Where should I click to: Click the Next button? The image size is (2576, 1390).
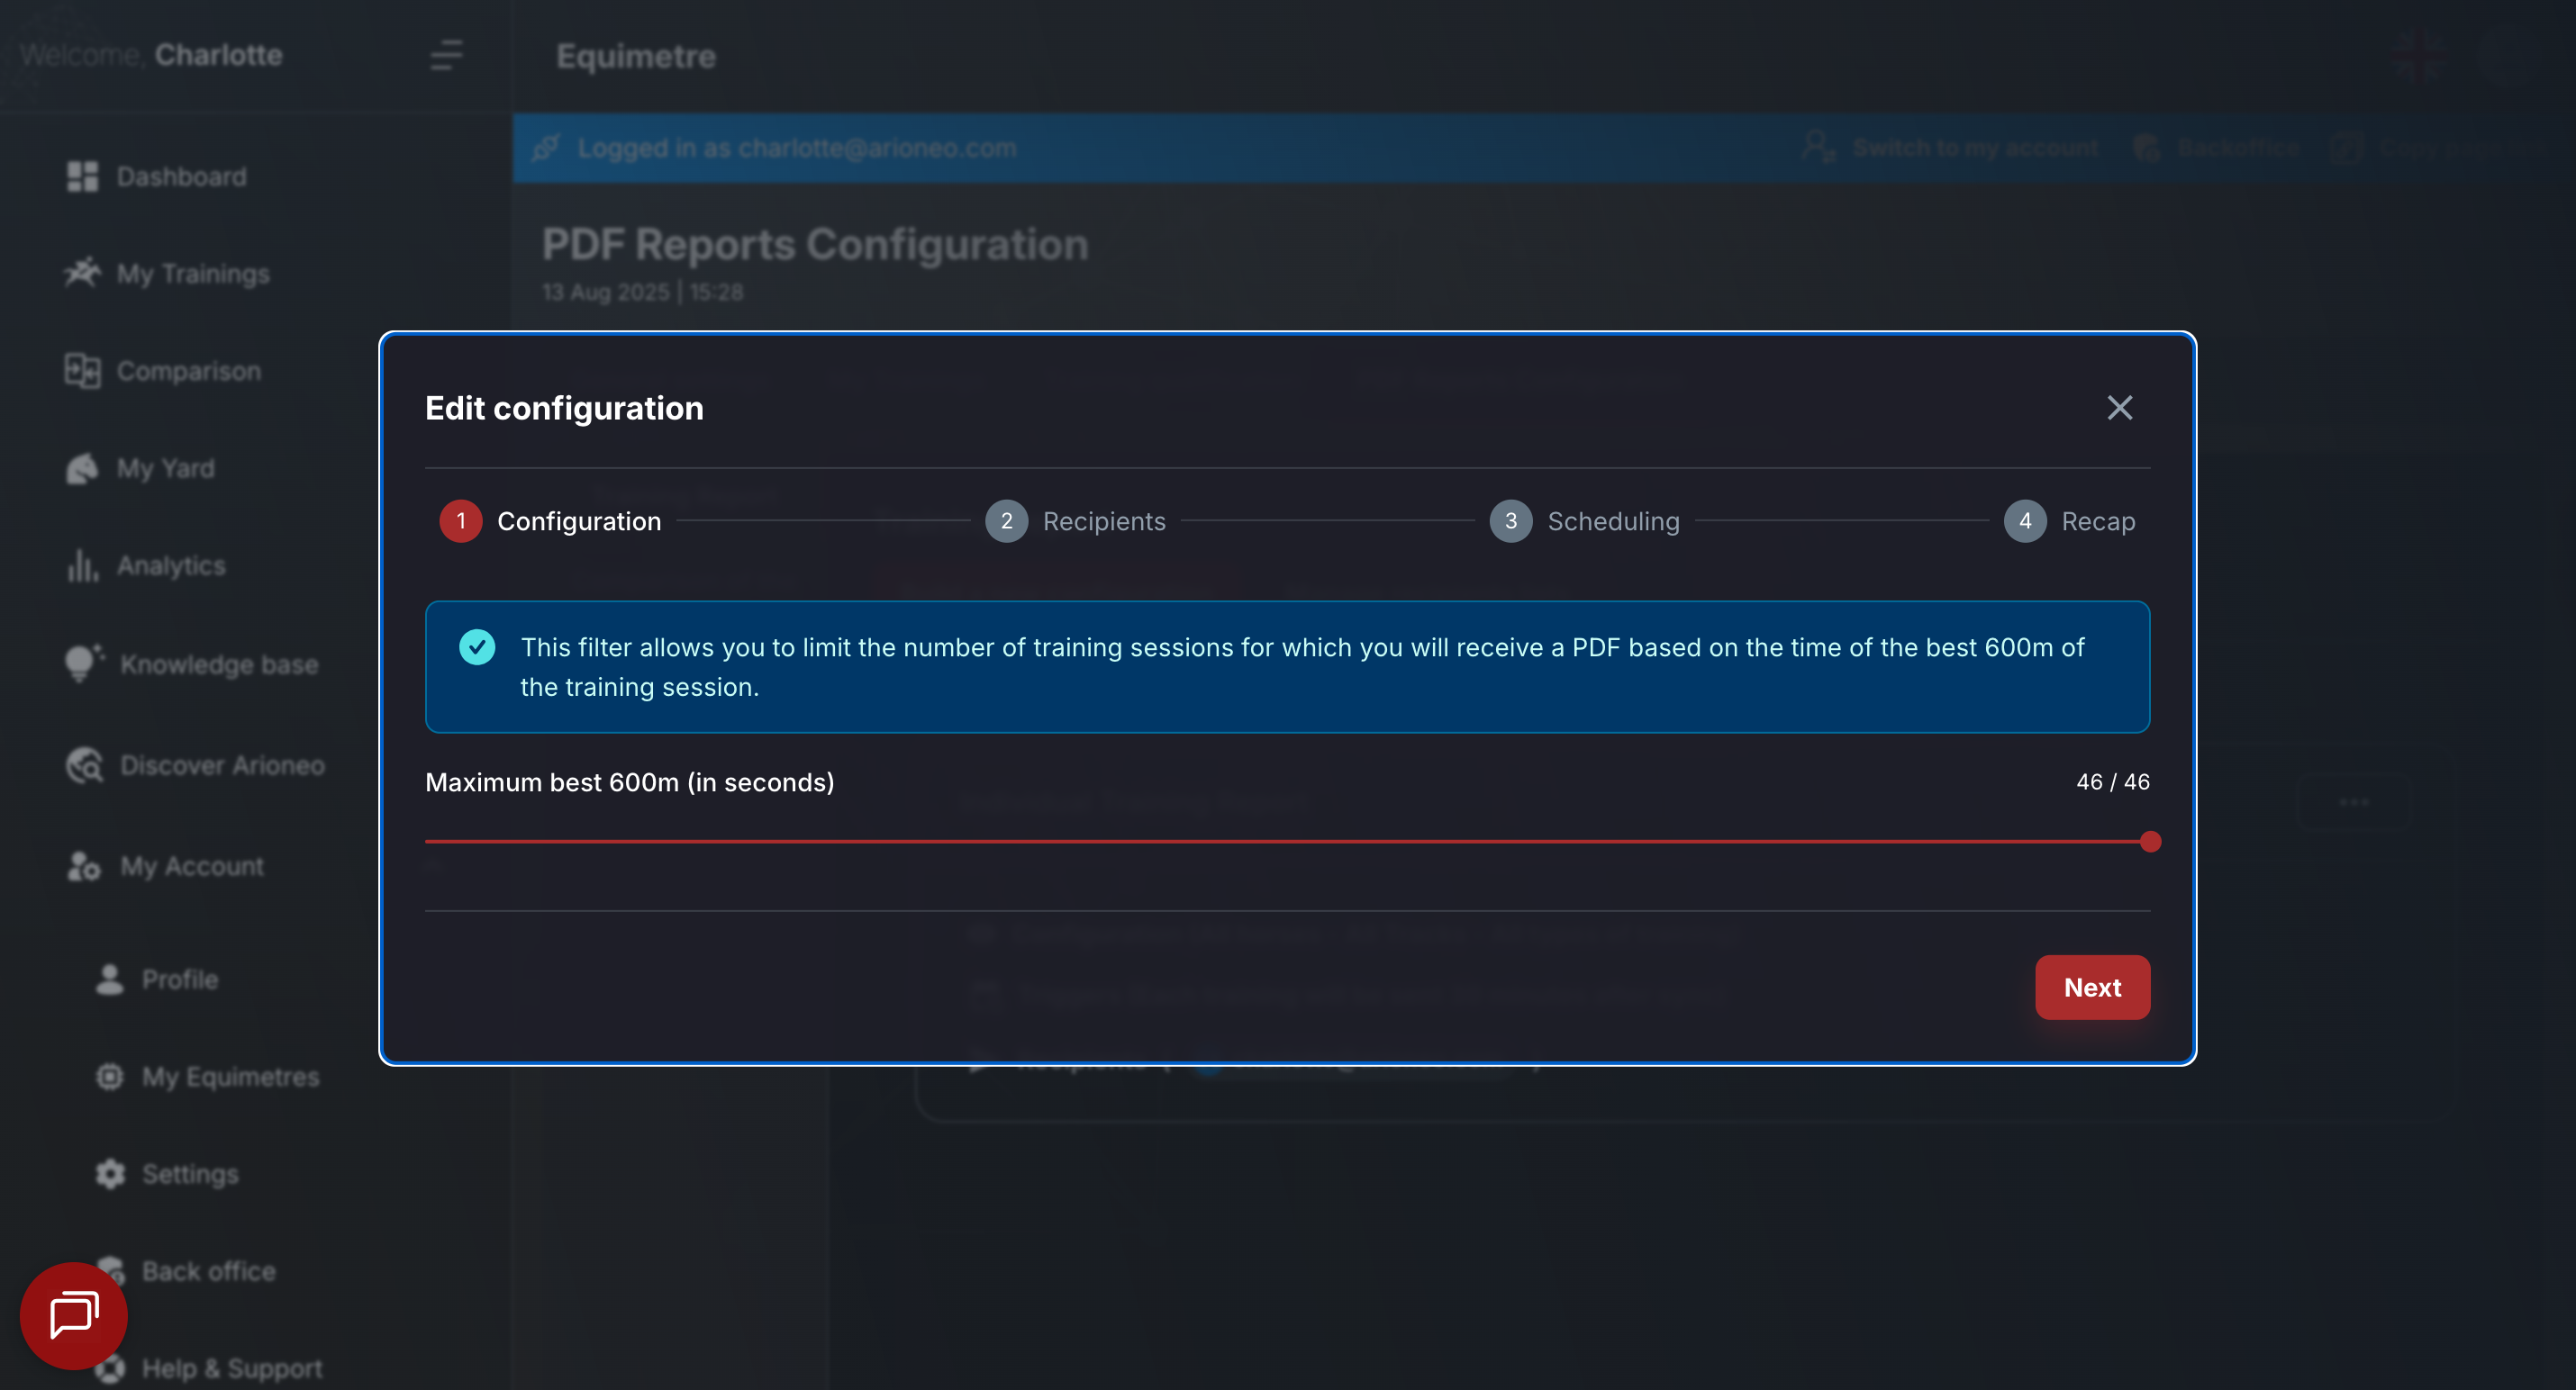click(x=2092, y=988)
